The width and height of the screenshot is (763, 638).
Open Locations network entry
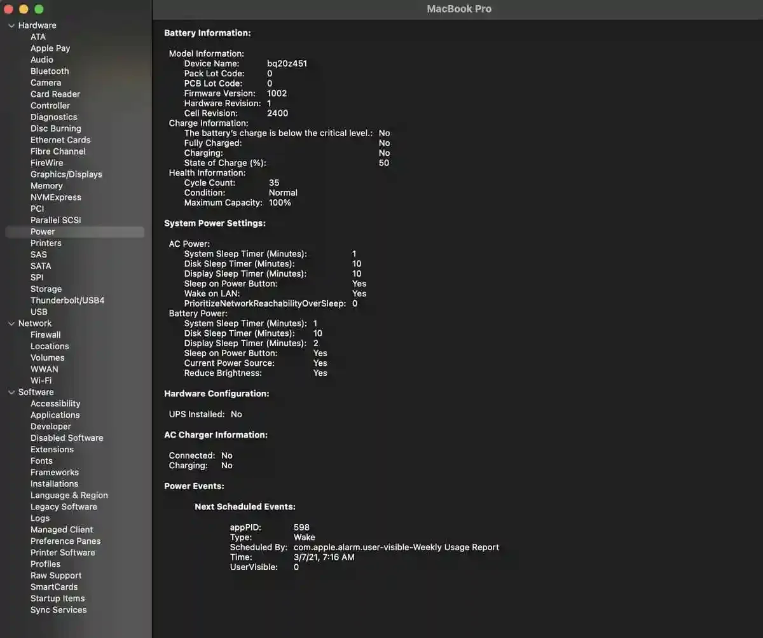click(x=50, y=346)
